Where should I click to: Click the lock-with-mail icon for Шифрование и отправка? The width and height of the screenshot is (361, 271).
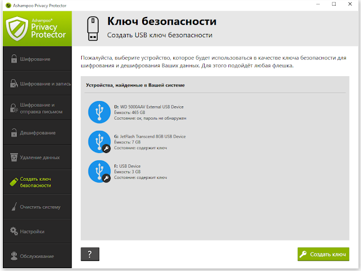click(14, 108)
